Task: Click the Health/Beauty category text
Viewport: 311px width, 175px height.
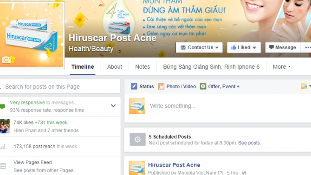Action: (x=91, y=49)
